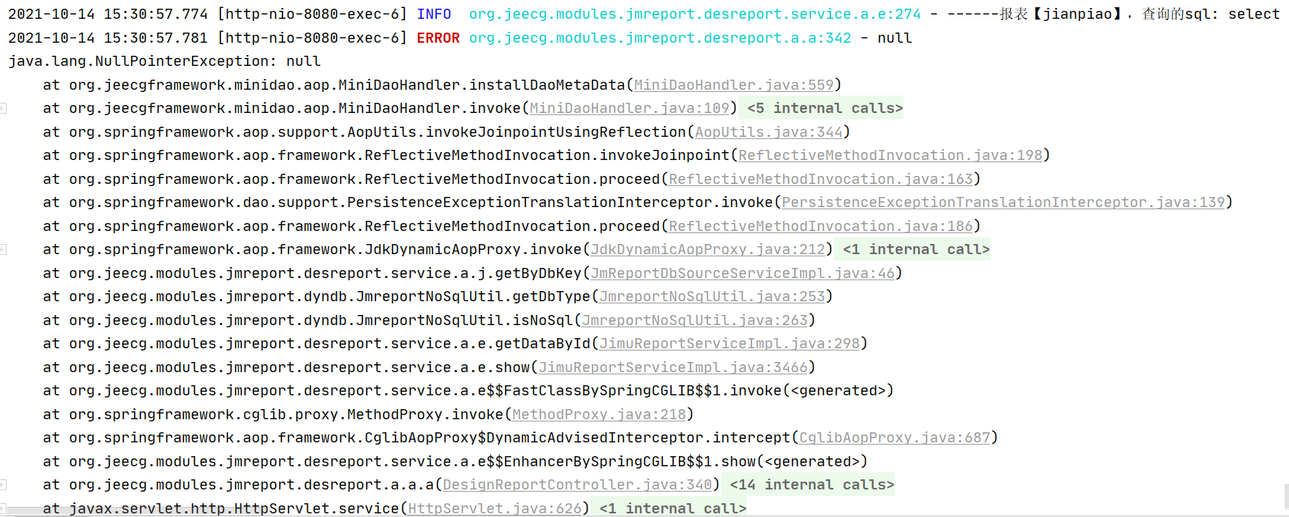1289x517 pixels.
Task: Open DesignReportController.java:340 link
Action: (x=577, y=484)
